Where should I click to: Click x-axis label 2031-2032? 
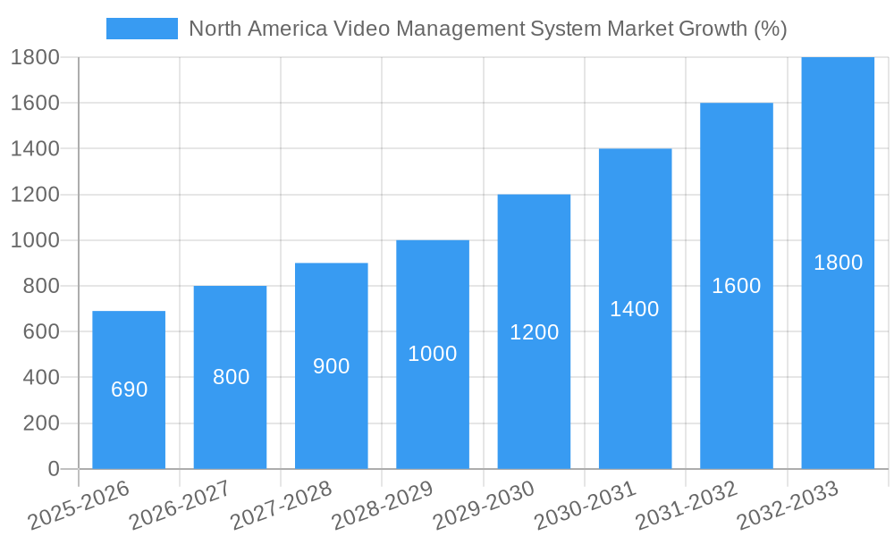pos(687,505)
